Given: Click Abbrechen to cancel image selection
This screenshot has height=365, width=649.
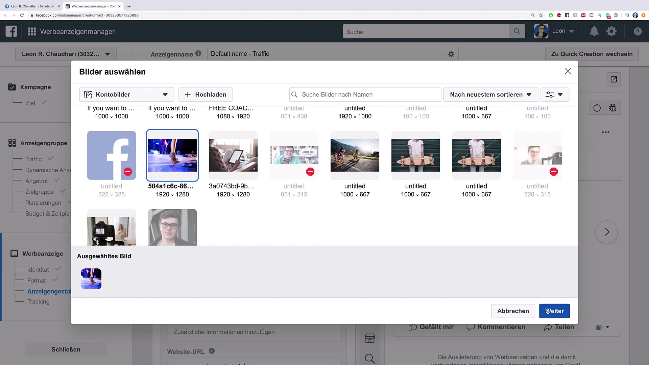Looking at the screenshot, I should (x=513, y=311).
